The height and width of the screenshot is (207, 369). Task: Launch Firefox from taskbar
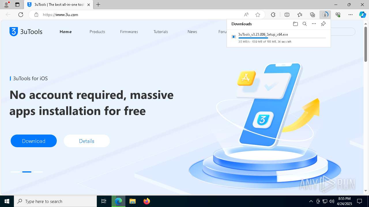(147, 201)
